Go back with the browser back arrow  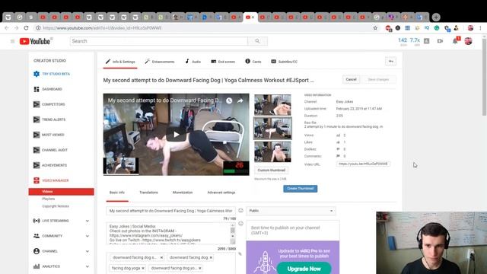pos(7,28)
